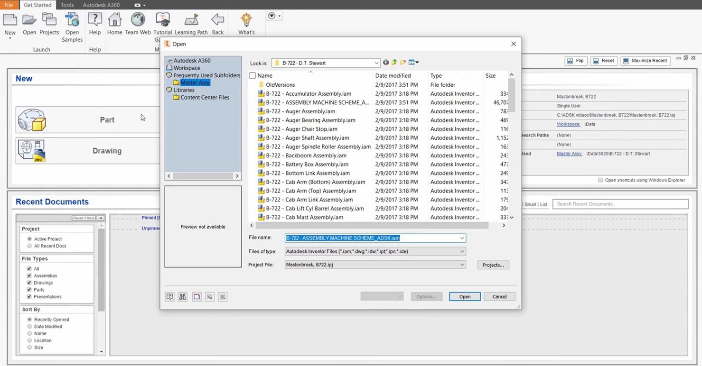Sort by Location radio button

(x=30, y=340)
